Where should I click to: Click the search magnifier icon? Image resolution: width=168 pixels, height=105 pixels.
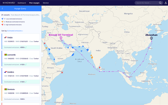(x=160, y=3)
